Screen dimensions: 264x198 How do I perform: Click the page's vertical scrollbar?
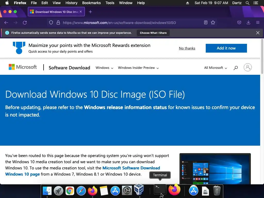262,56
